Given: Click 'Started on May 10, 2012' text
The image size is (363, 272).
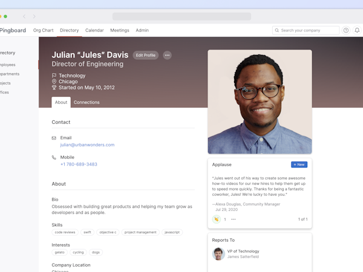Looking at the screenshot, I should click(x=87, y=88).
